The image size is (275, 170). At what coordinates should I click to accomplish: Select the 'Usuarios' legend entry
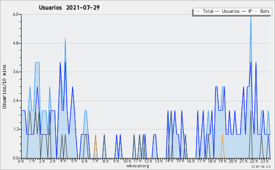(227, 11)
